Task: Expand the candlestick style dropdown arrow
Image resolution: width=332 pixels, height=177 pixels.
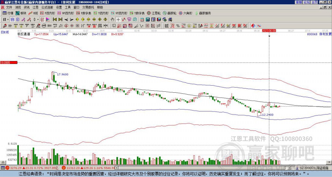Action: 38,20
